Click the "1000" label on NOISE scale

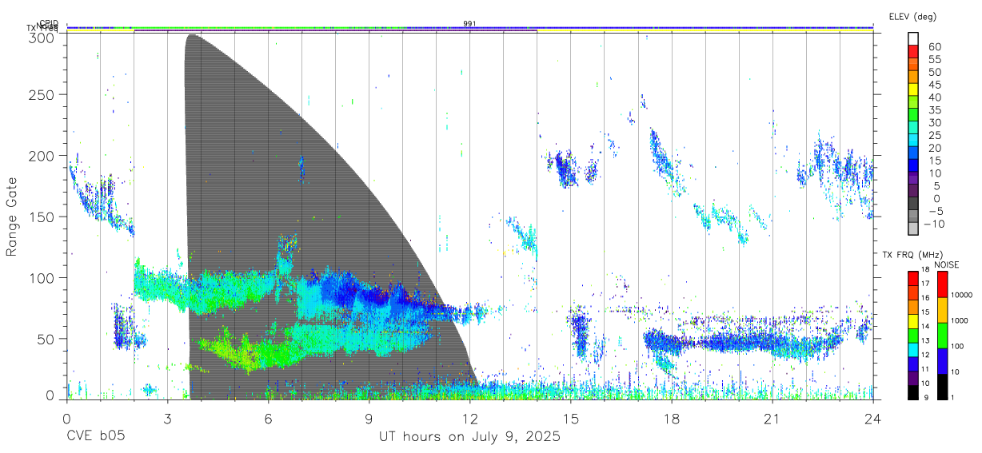pos(960,320)
